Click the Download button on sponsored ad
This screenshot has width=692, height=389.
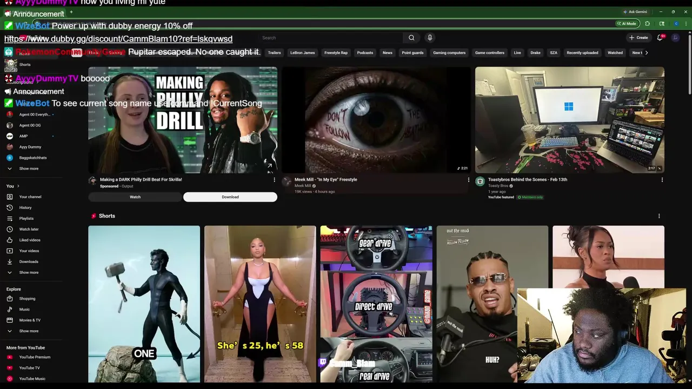[230, 197]
